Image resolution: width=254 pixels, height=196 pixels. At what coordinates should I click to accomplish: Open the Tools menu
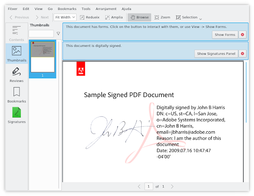point(86,9)
